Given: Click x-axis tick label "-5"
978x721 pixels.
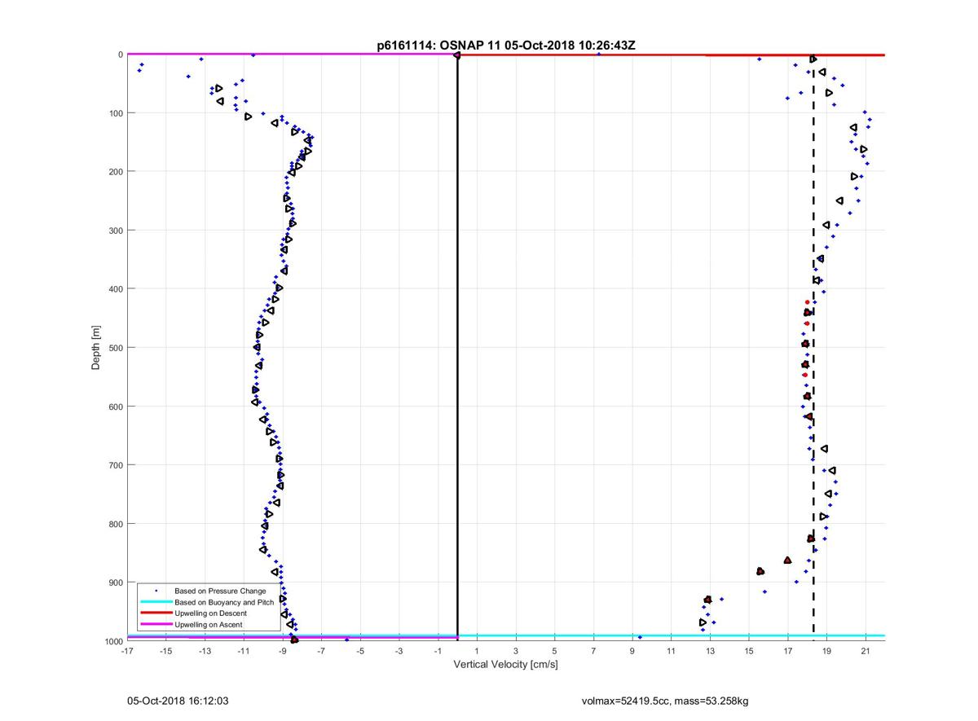Looking at the screenshot, I should pyautogui.click(x=360, y=651).
